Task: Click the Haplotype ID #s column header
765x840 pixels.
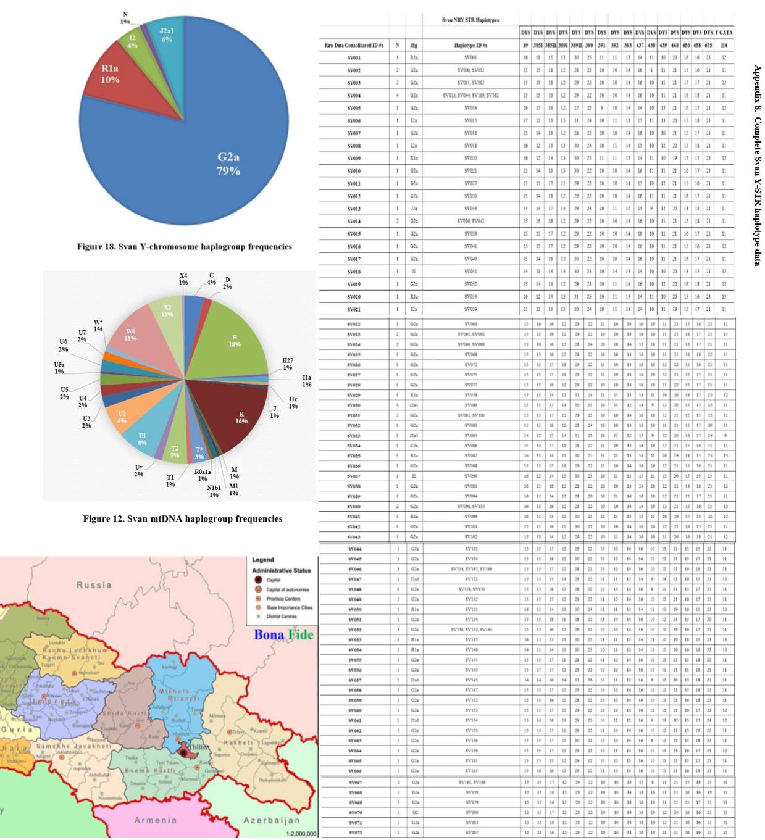Action: [x=470, y=45]
